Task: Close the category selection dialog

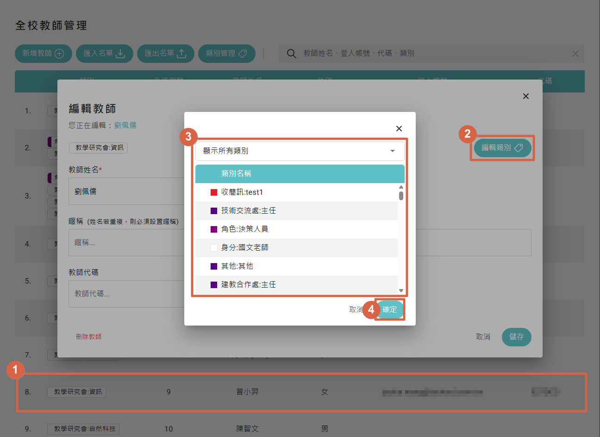Action: pyautogui.click(x=399, y=129)
